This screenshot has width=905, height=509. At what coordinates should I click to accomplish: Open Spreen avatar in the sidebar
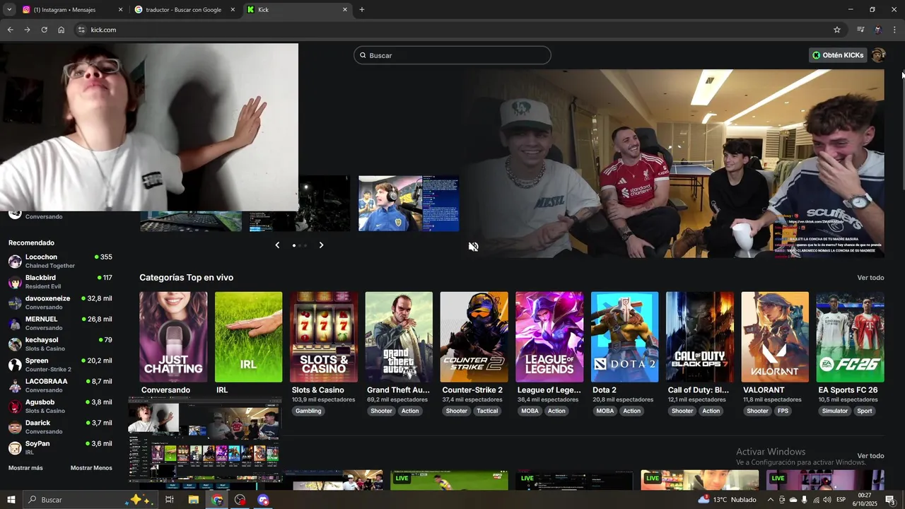[x=15, y=365]
